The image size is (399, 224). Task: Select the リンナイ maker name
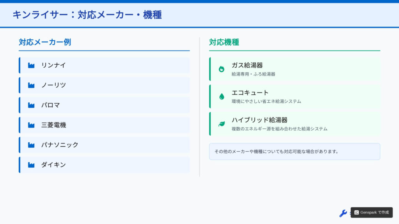click(53, 65)
